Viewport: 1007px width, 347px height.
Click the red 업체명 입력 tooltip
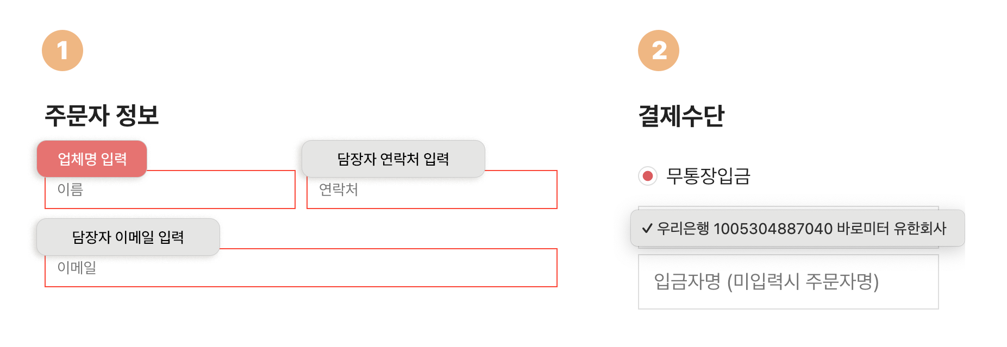[x=92, y=159]
